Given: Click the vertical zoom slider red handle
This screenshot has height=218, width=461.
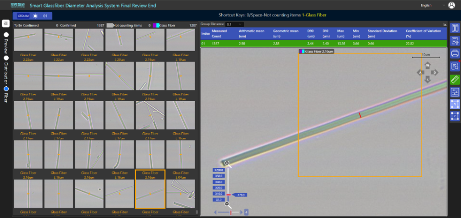Looking at the screenshot, I should click(227, 195).
